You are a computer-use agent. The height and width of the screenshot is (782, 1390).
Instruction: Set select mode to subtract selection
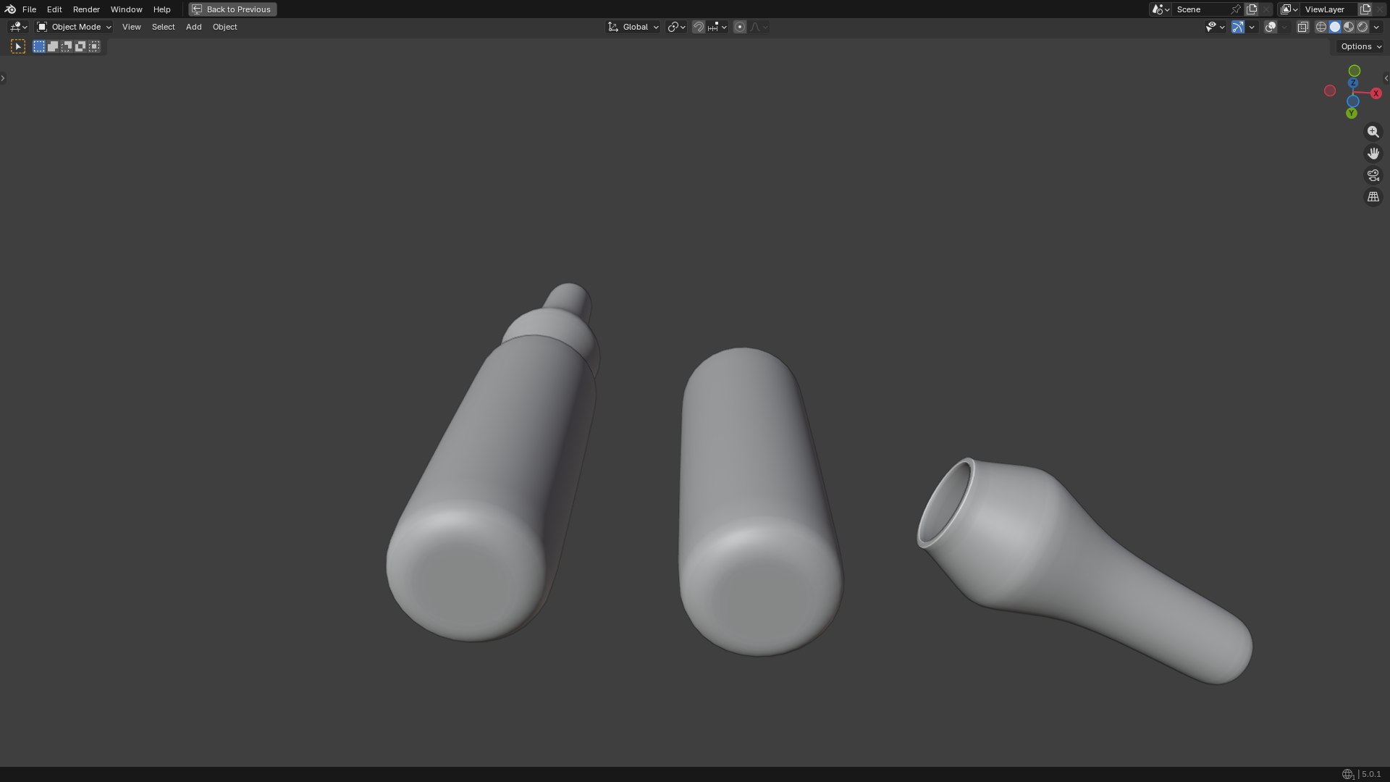67,46
